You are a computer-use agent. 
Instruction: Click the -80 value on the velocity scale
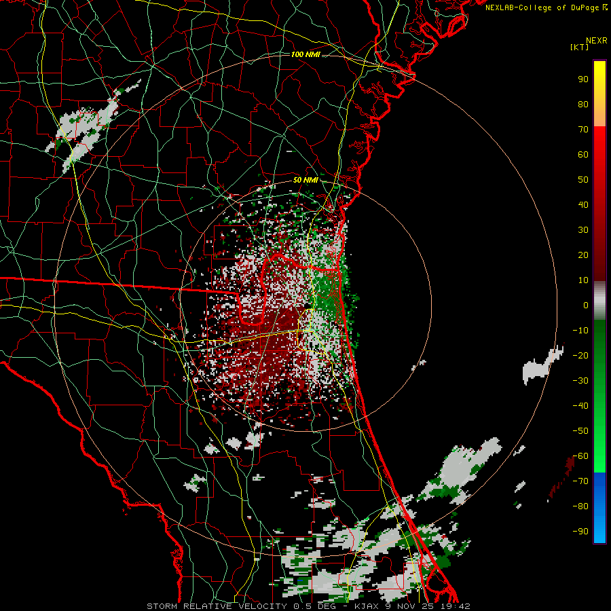coord(580,506)
